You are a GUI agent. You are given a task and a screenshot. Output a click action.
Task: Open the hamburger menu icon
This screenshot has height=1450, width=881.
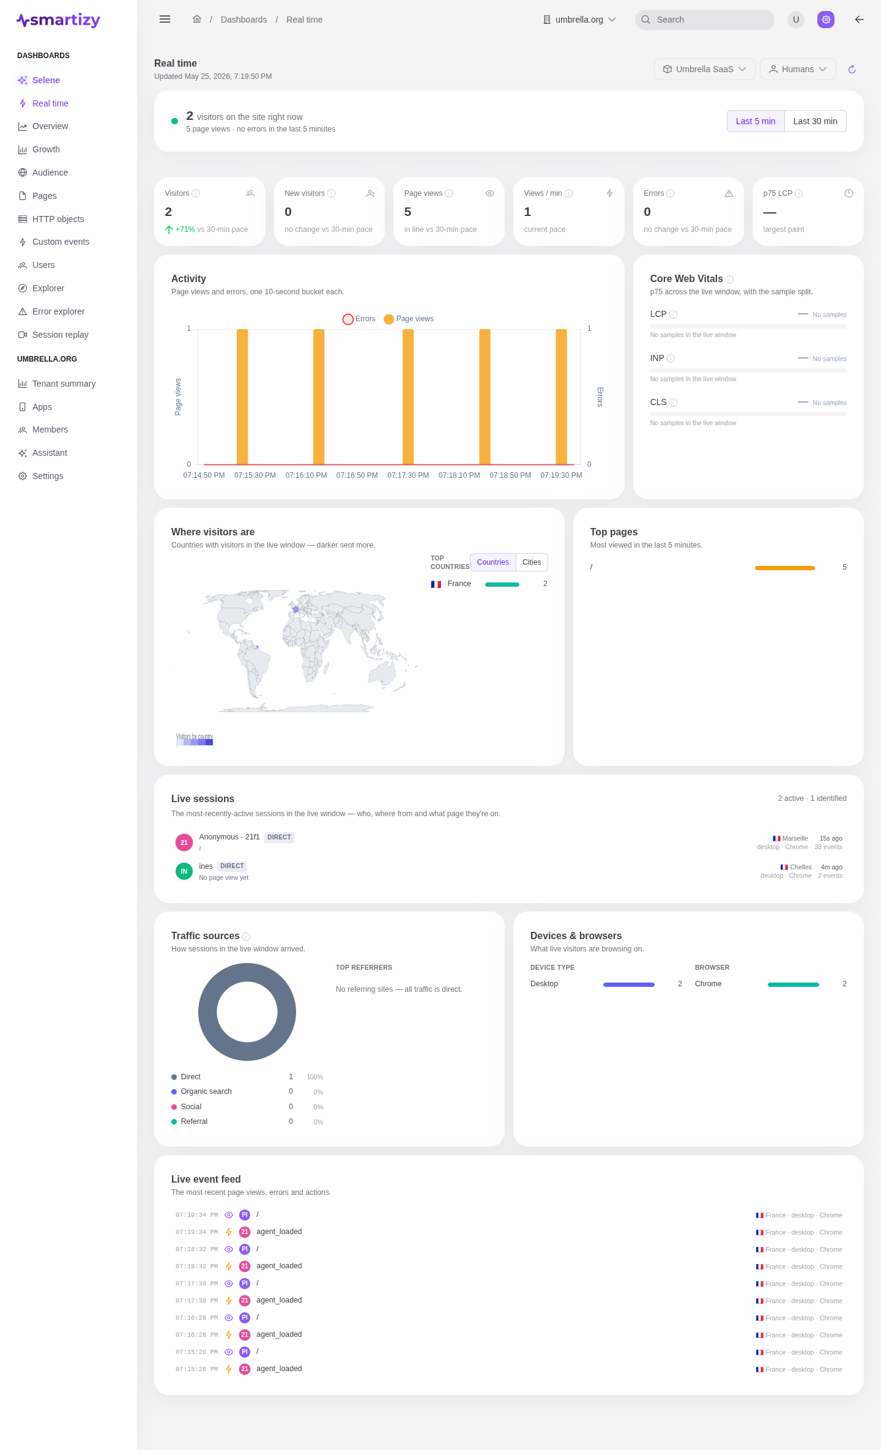click(165, 19)
